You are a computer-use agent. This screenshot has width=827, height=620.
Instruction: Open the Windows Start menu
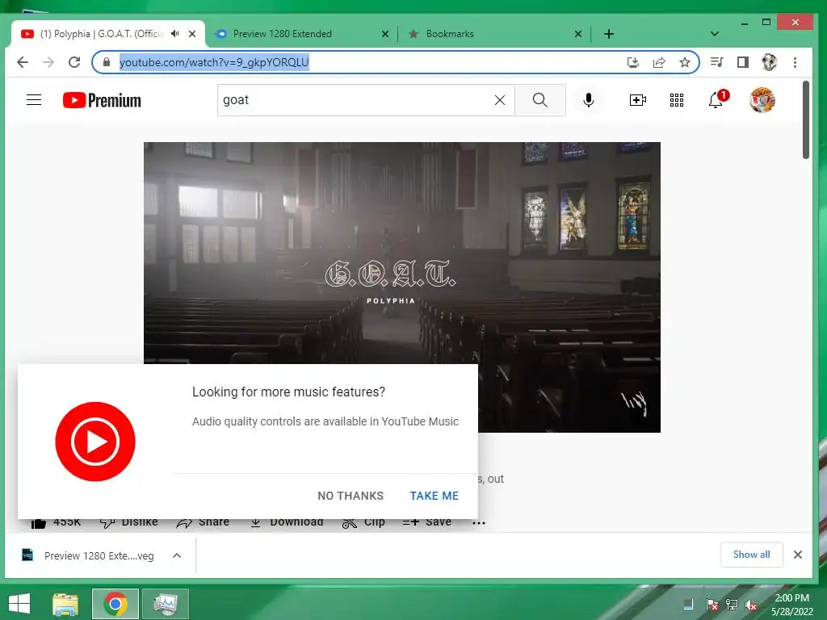click(x=19, y=604)
